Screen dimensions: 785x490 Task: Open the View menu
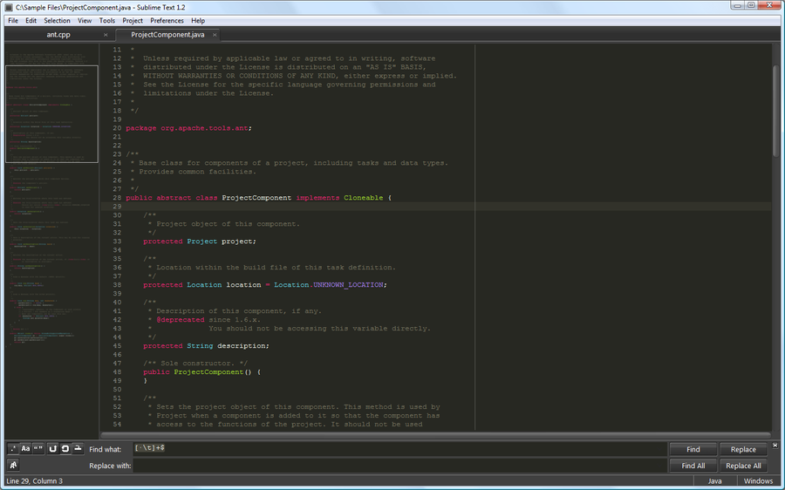point(85,21)
